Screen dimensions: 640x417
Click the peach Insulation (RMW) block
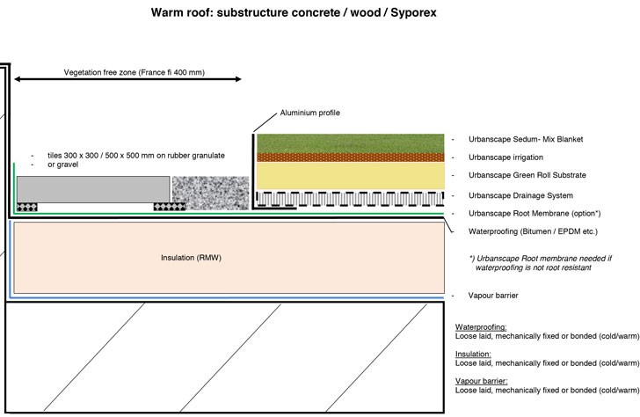228,258
